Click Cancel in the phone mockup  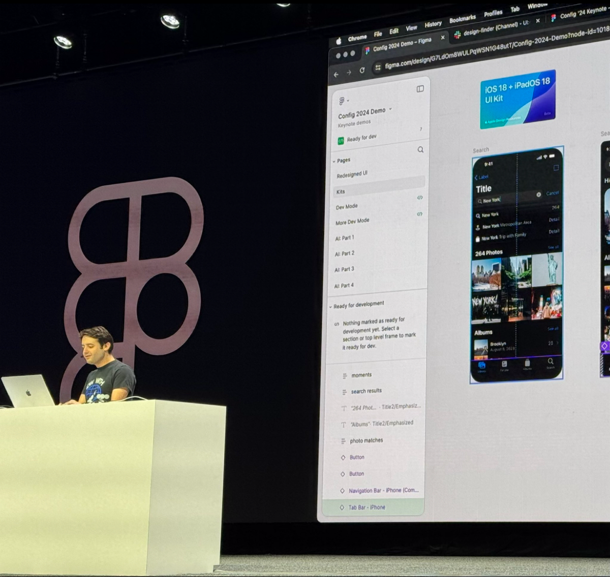(x=553, y=193)
